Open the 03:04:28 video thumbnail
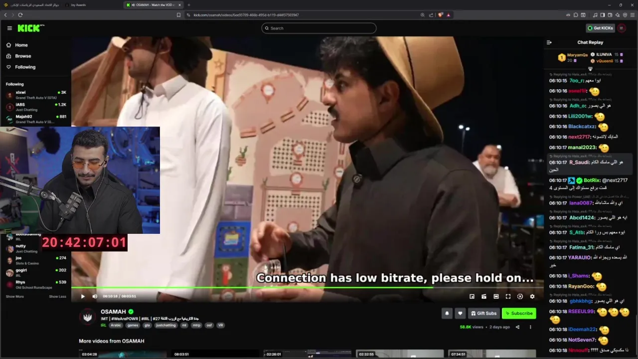Screen dimensions: 638x359 [123, 354]
